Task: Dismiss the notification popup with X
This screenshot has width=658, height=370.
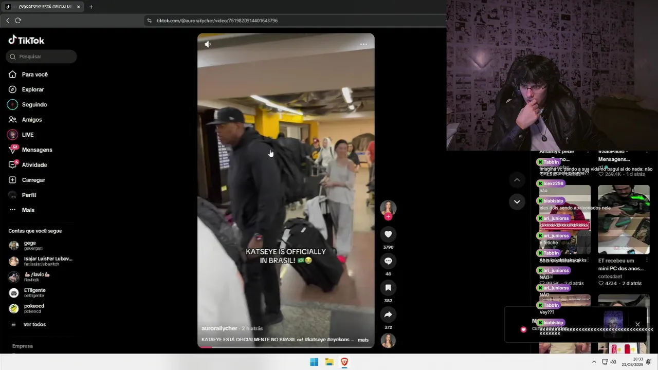Action: (637, 324)
